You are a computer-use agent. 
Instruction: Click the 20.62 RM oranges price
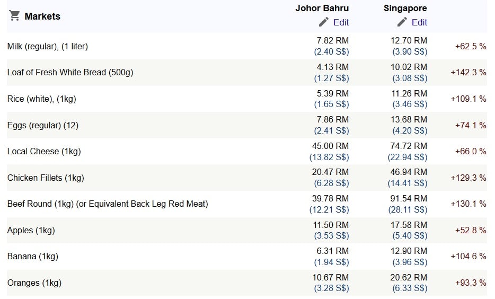[x=409, y=278]
